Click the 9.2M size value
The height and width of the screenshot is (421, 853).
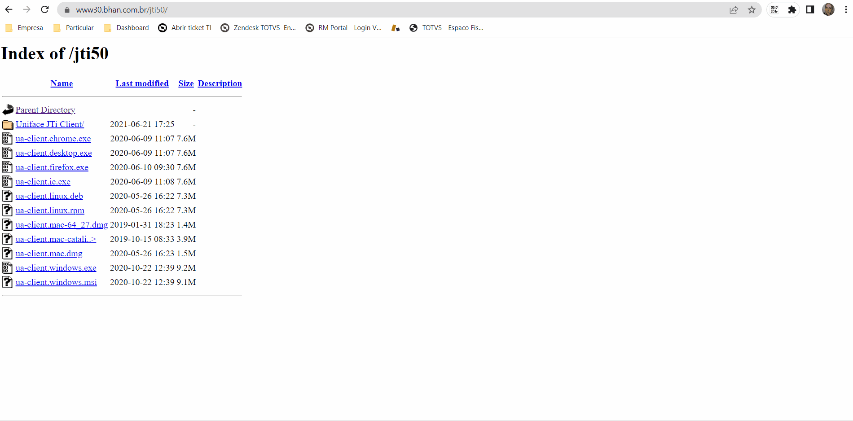click(x=186, y=268)
